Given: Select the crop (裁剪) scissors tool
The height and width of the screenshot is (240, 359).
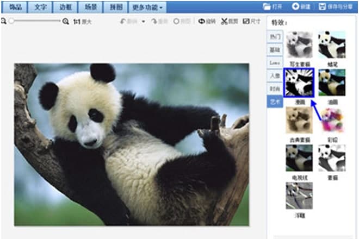Looking at the screenshot, I should point(224,21).
